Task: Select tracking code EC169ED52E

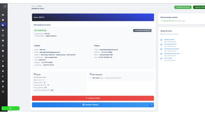Action: [x=40, y=30]
